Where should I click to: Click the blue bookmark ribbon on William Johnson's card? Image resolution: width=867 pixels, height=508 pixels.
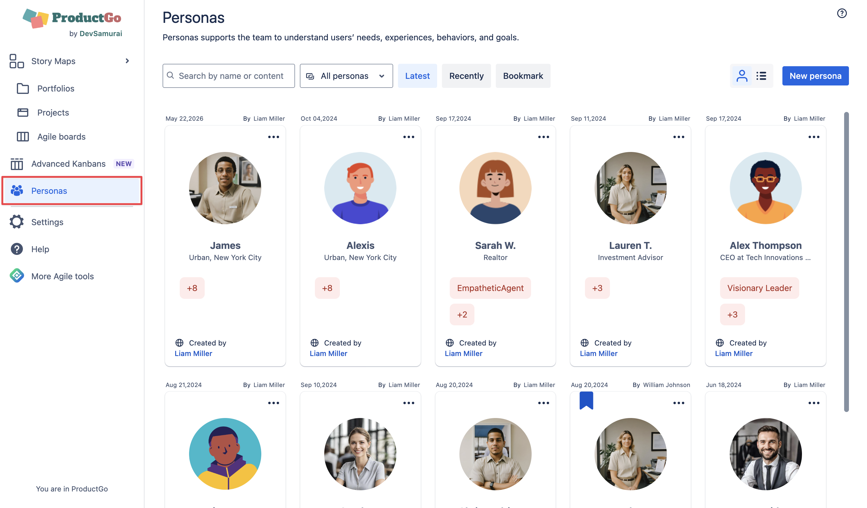tap(586, 400)
